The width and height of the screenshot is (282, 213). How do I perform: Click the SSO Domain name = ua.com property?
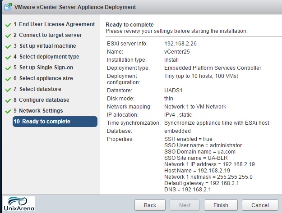tap(200, 152)
